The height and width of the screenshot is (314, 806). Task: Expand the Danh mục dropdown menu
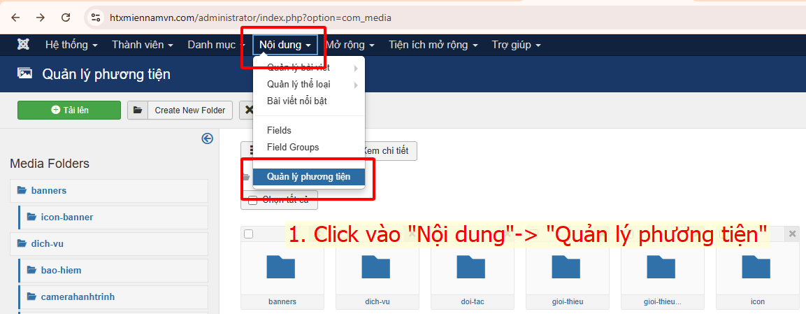pyautogui.click(x=216, y=45)
